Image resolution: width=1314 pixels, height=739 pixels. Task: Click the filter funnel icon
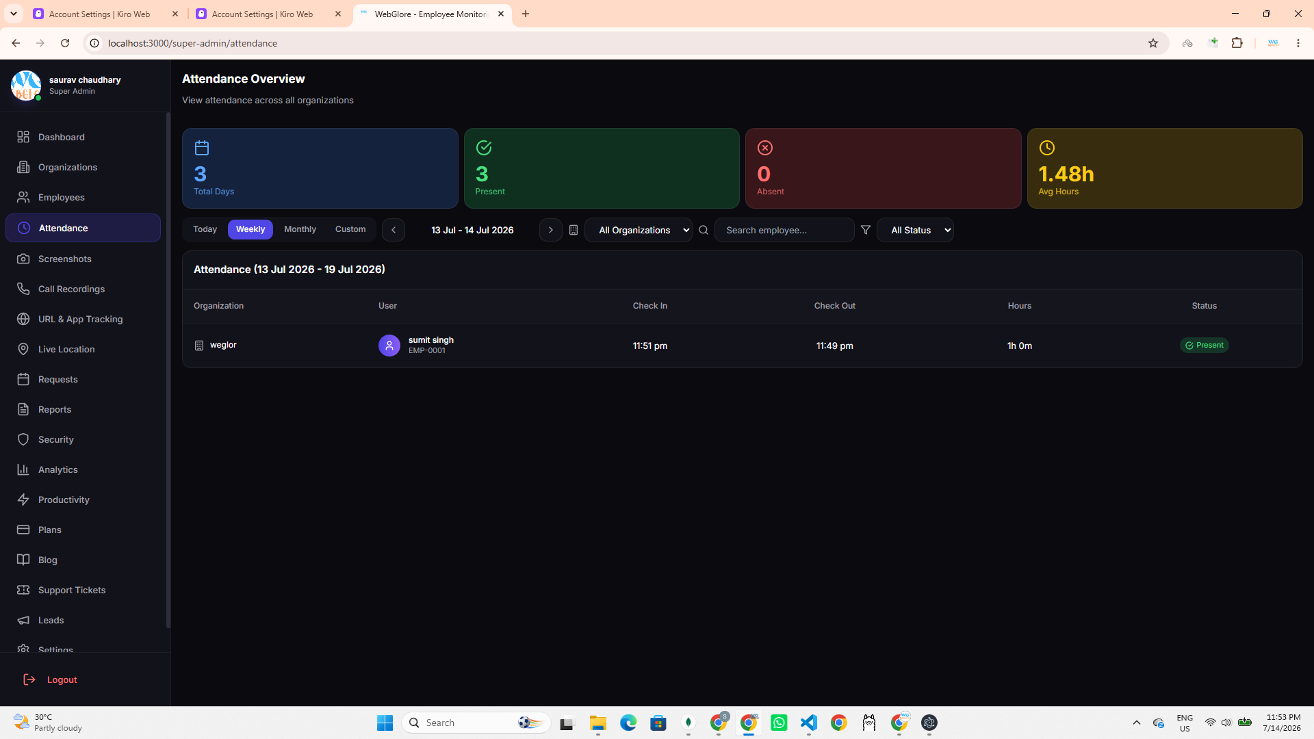(866, 230)
